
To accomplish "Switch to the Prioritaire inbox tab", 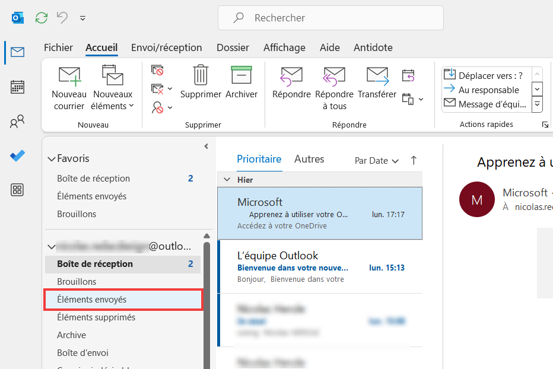I will coord(259,160).
